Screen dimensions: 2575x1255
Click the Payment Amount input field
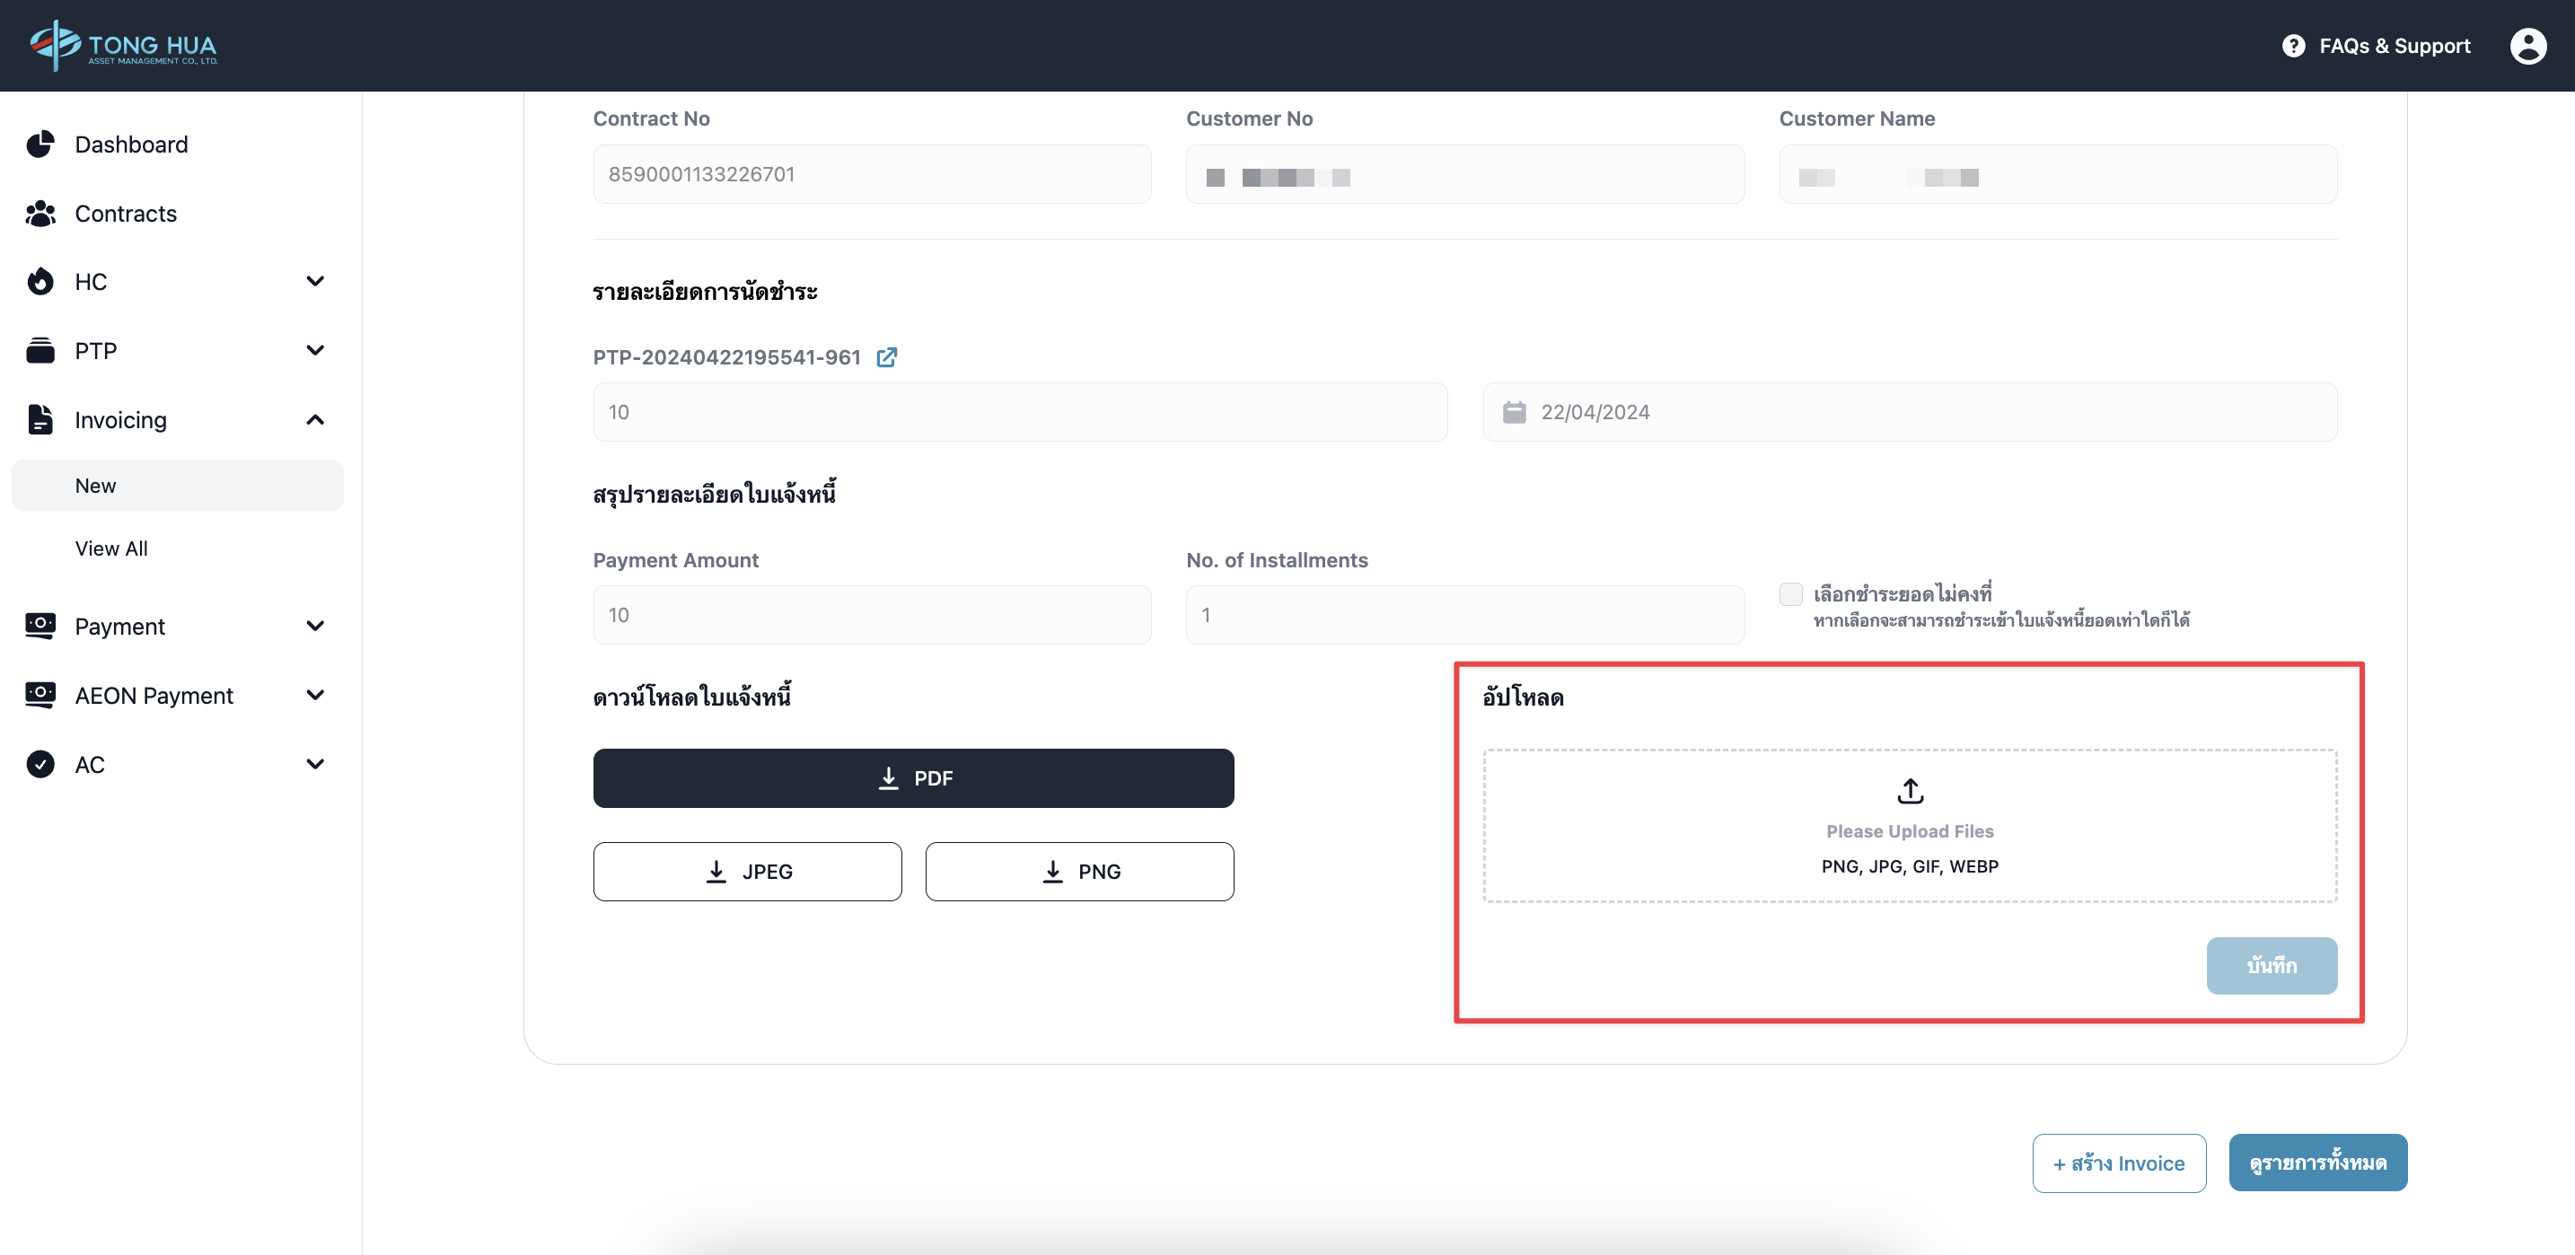[872, 615]
